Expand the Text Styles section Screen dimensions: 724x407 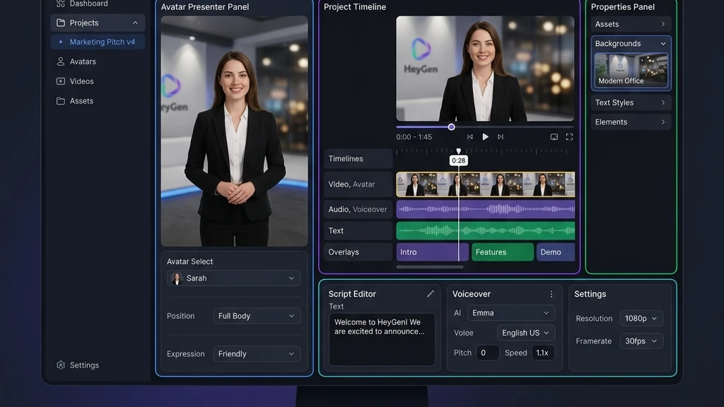point(631,102)
